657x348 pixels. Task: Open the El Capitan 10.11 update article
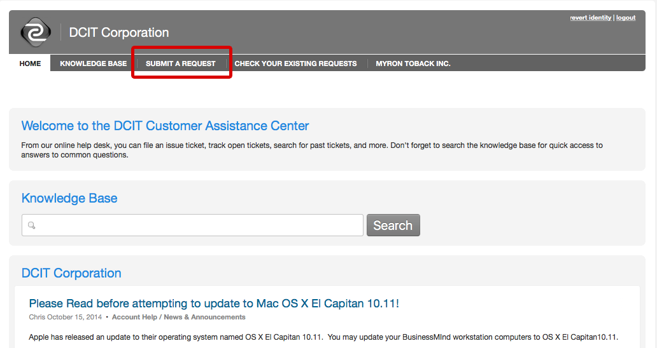pyautogui.click(x=214, y=304)
